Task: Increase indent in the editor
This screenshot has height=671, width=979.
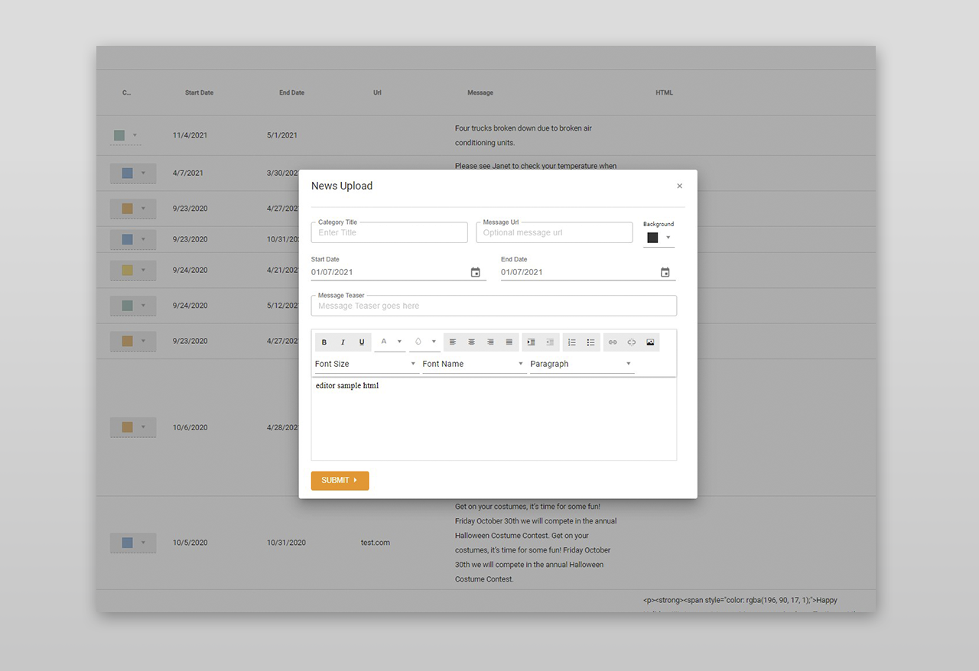Action: (x=531, y=342)
